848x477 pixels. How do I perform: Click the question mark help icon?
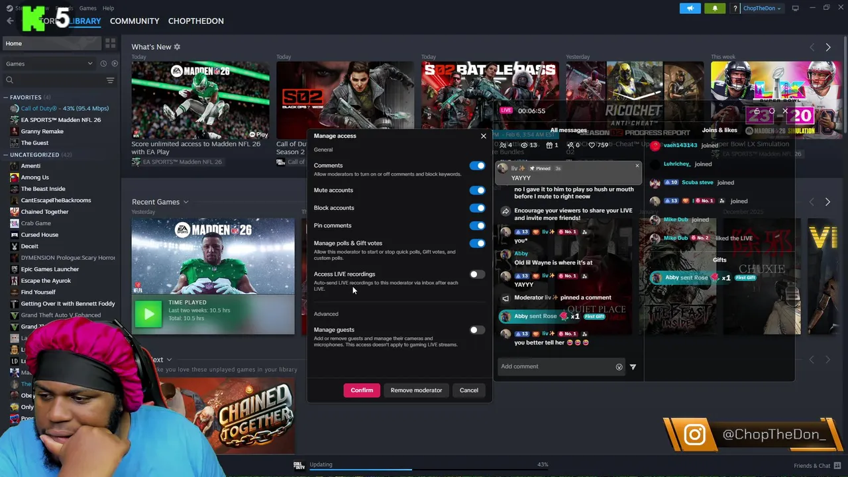tap(735, 9)
